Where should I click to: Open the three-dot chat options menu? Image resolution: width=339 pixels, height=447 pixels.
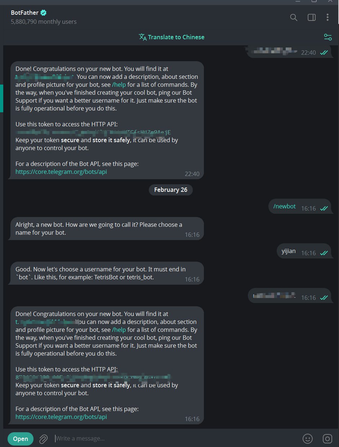pos(327,17)
